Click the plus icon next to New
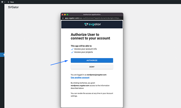The width and height of the screenshot is (181, 108). (8, 2)
